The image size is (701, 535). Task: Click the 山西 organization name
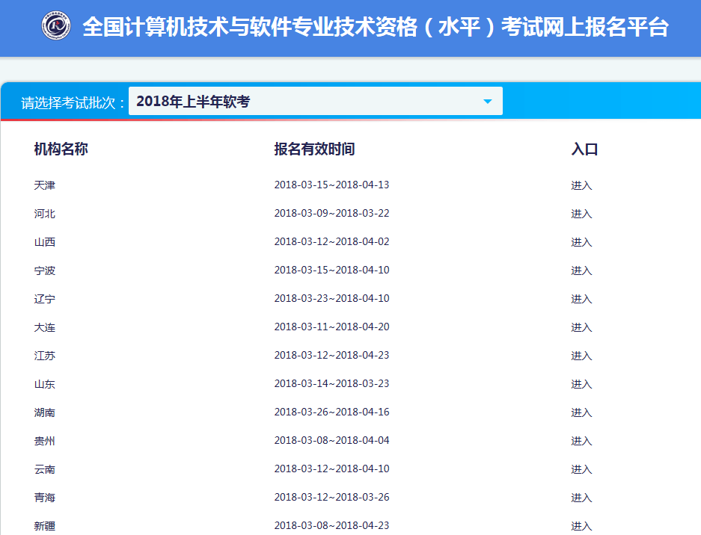coord(45,242)
